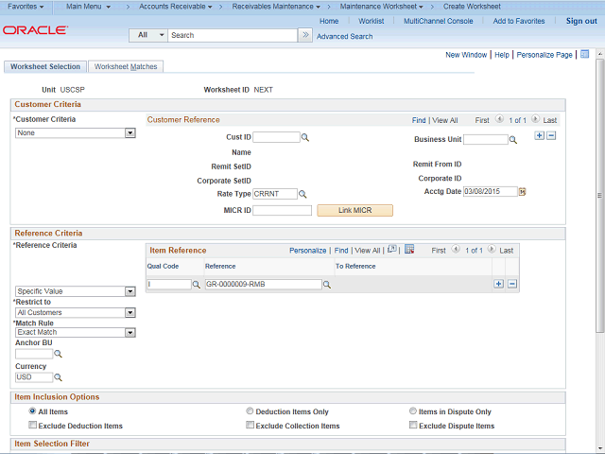Click the Cust ID lookup magnifier icon

(x=305, y=138)
